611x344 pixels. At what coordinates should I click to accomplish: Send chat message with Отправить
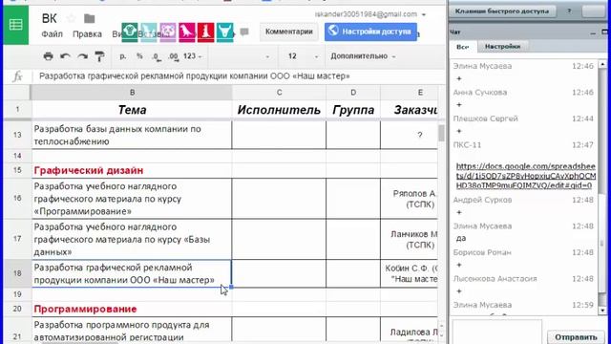pyautogui.click(x=576, y=337)
